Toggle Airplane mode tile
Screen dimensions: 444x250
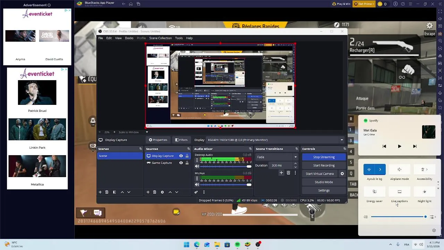400,169
